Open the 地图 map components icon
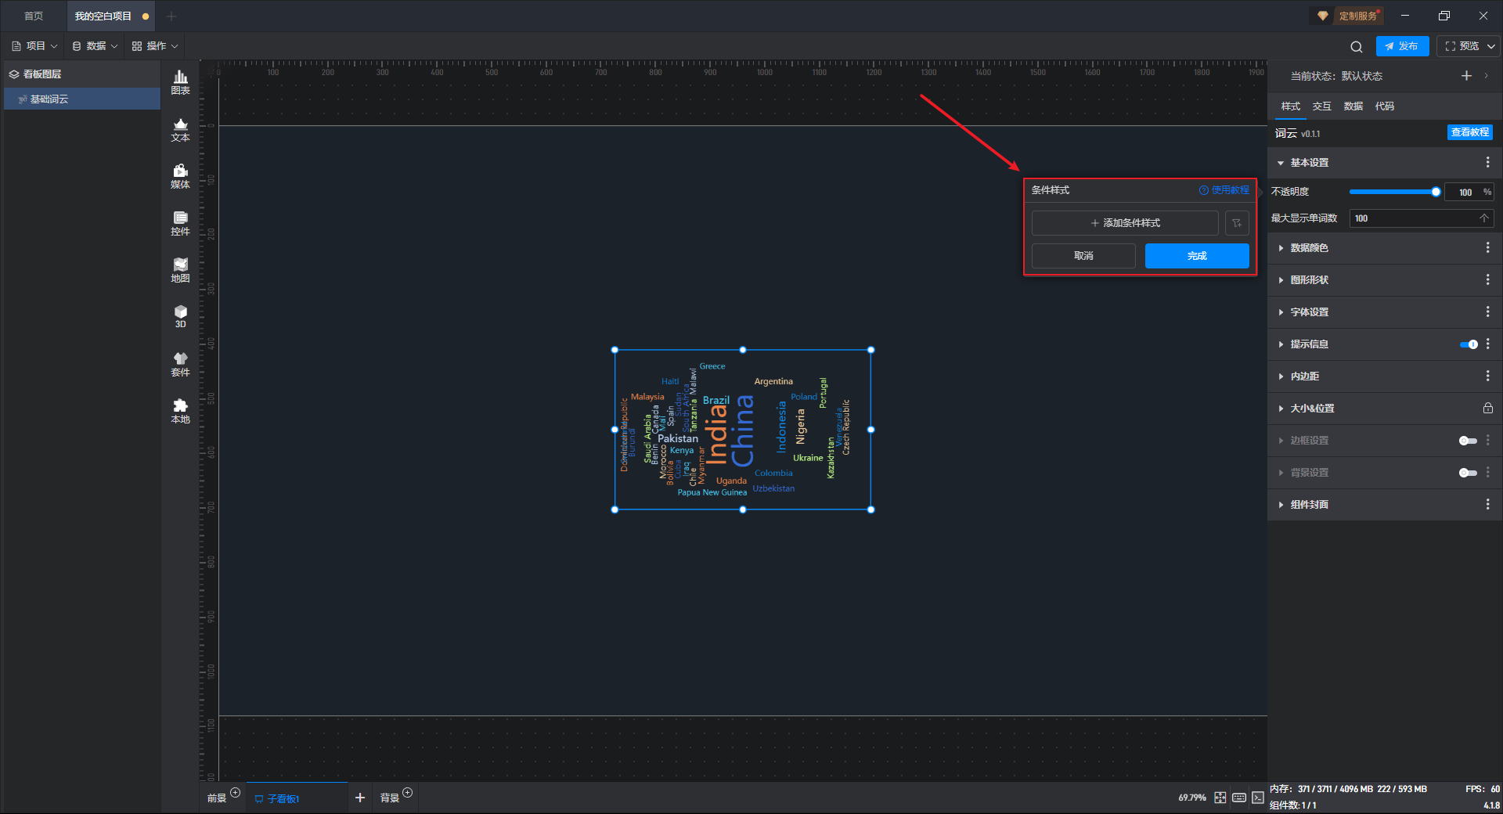The height and width of the screenshot is (814, 1503). coord(180,270)
